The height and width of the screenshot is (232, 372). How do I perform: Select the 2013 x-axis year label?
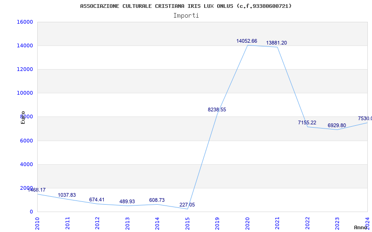(x=127, y=223)
